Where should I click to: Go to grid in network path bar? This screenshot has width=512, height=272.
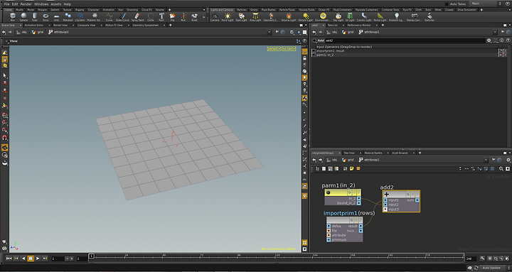tap(348, 160)
